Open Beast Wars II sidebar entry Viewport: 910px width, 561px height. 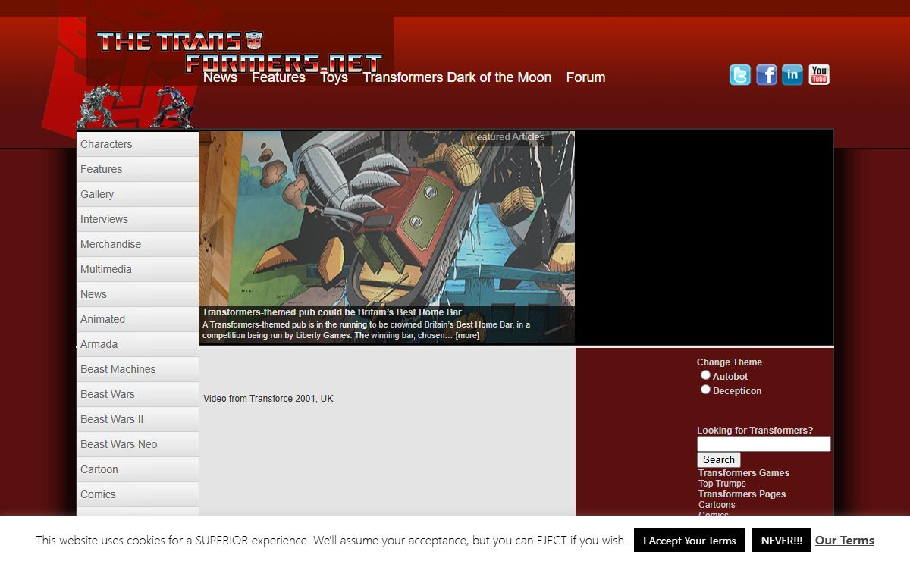(137, 419)
